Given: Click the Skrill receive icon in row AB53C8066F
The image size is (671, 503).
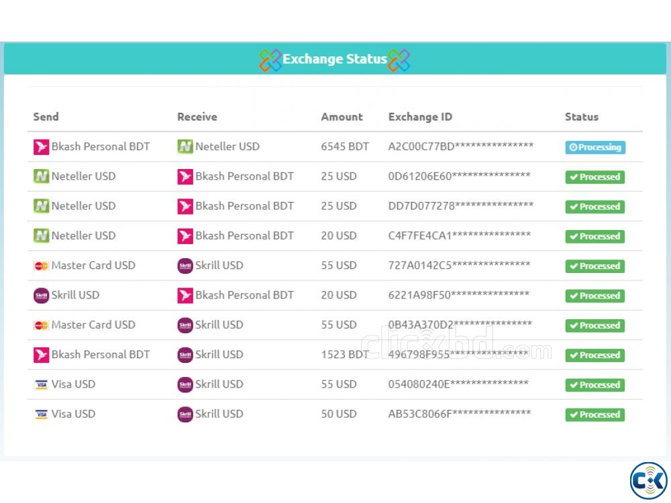Looking at the screenshot, I should 185,414.
